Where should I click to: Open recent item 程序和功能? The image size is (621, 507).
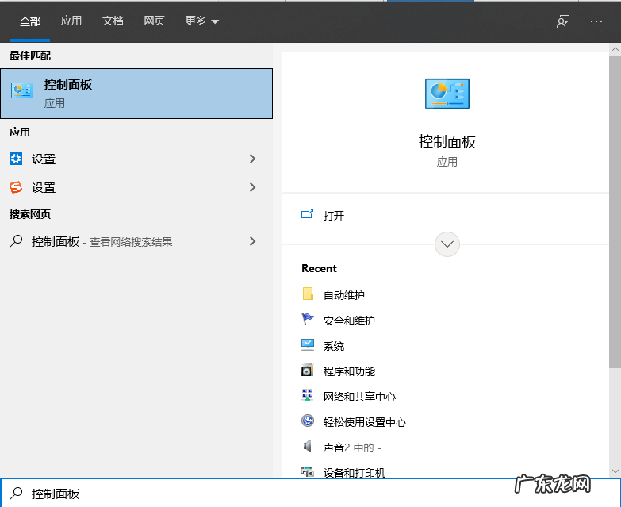click(349, 371)
